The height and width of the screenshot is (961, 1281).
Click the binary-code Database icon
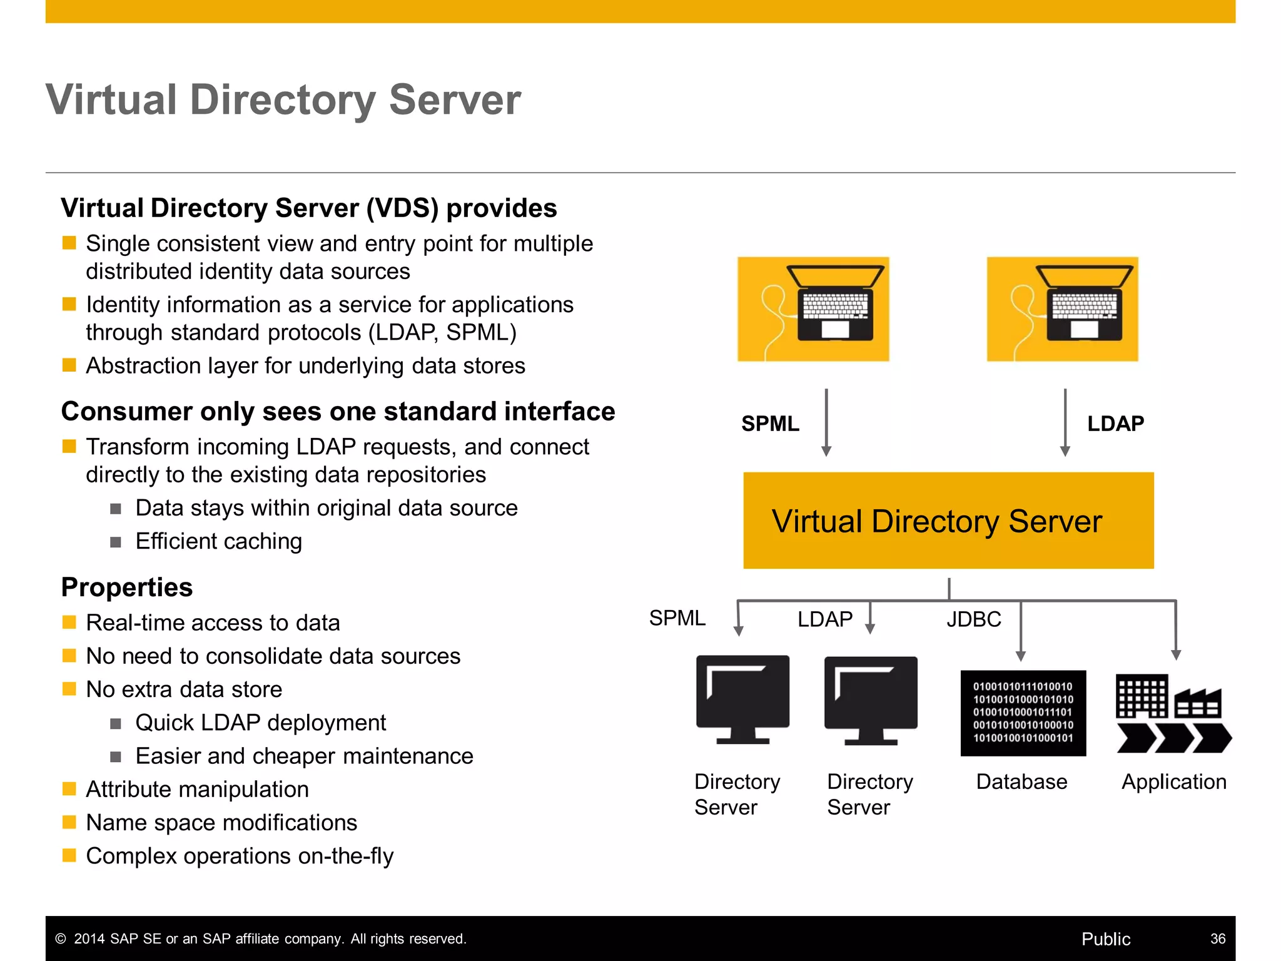click(x=1023, y=713)
